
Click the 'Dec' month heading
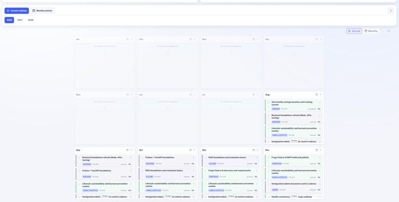point(267,150)
